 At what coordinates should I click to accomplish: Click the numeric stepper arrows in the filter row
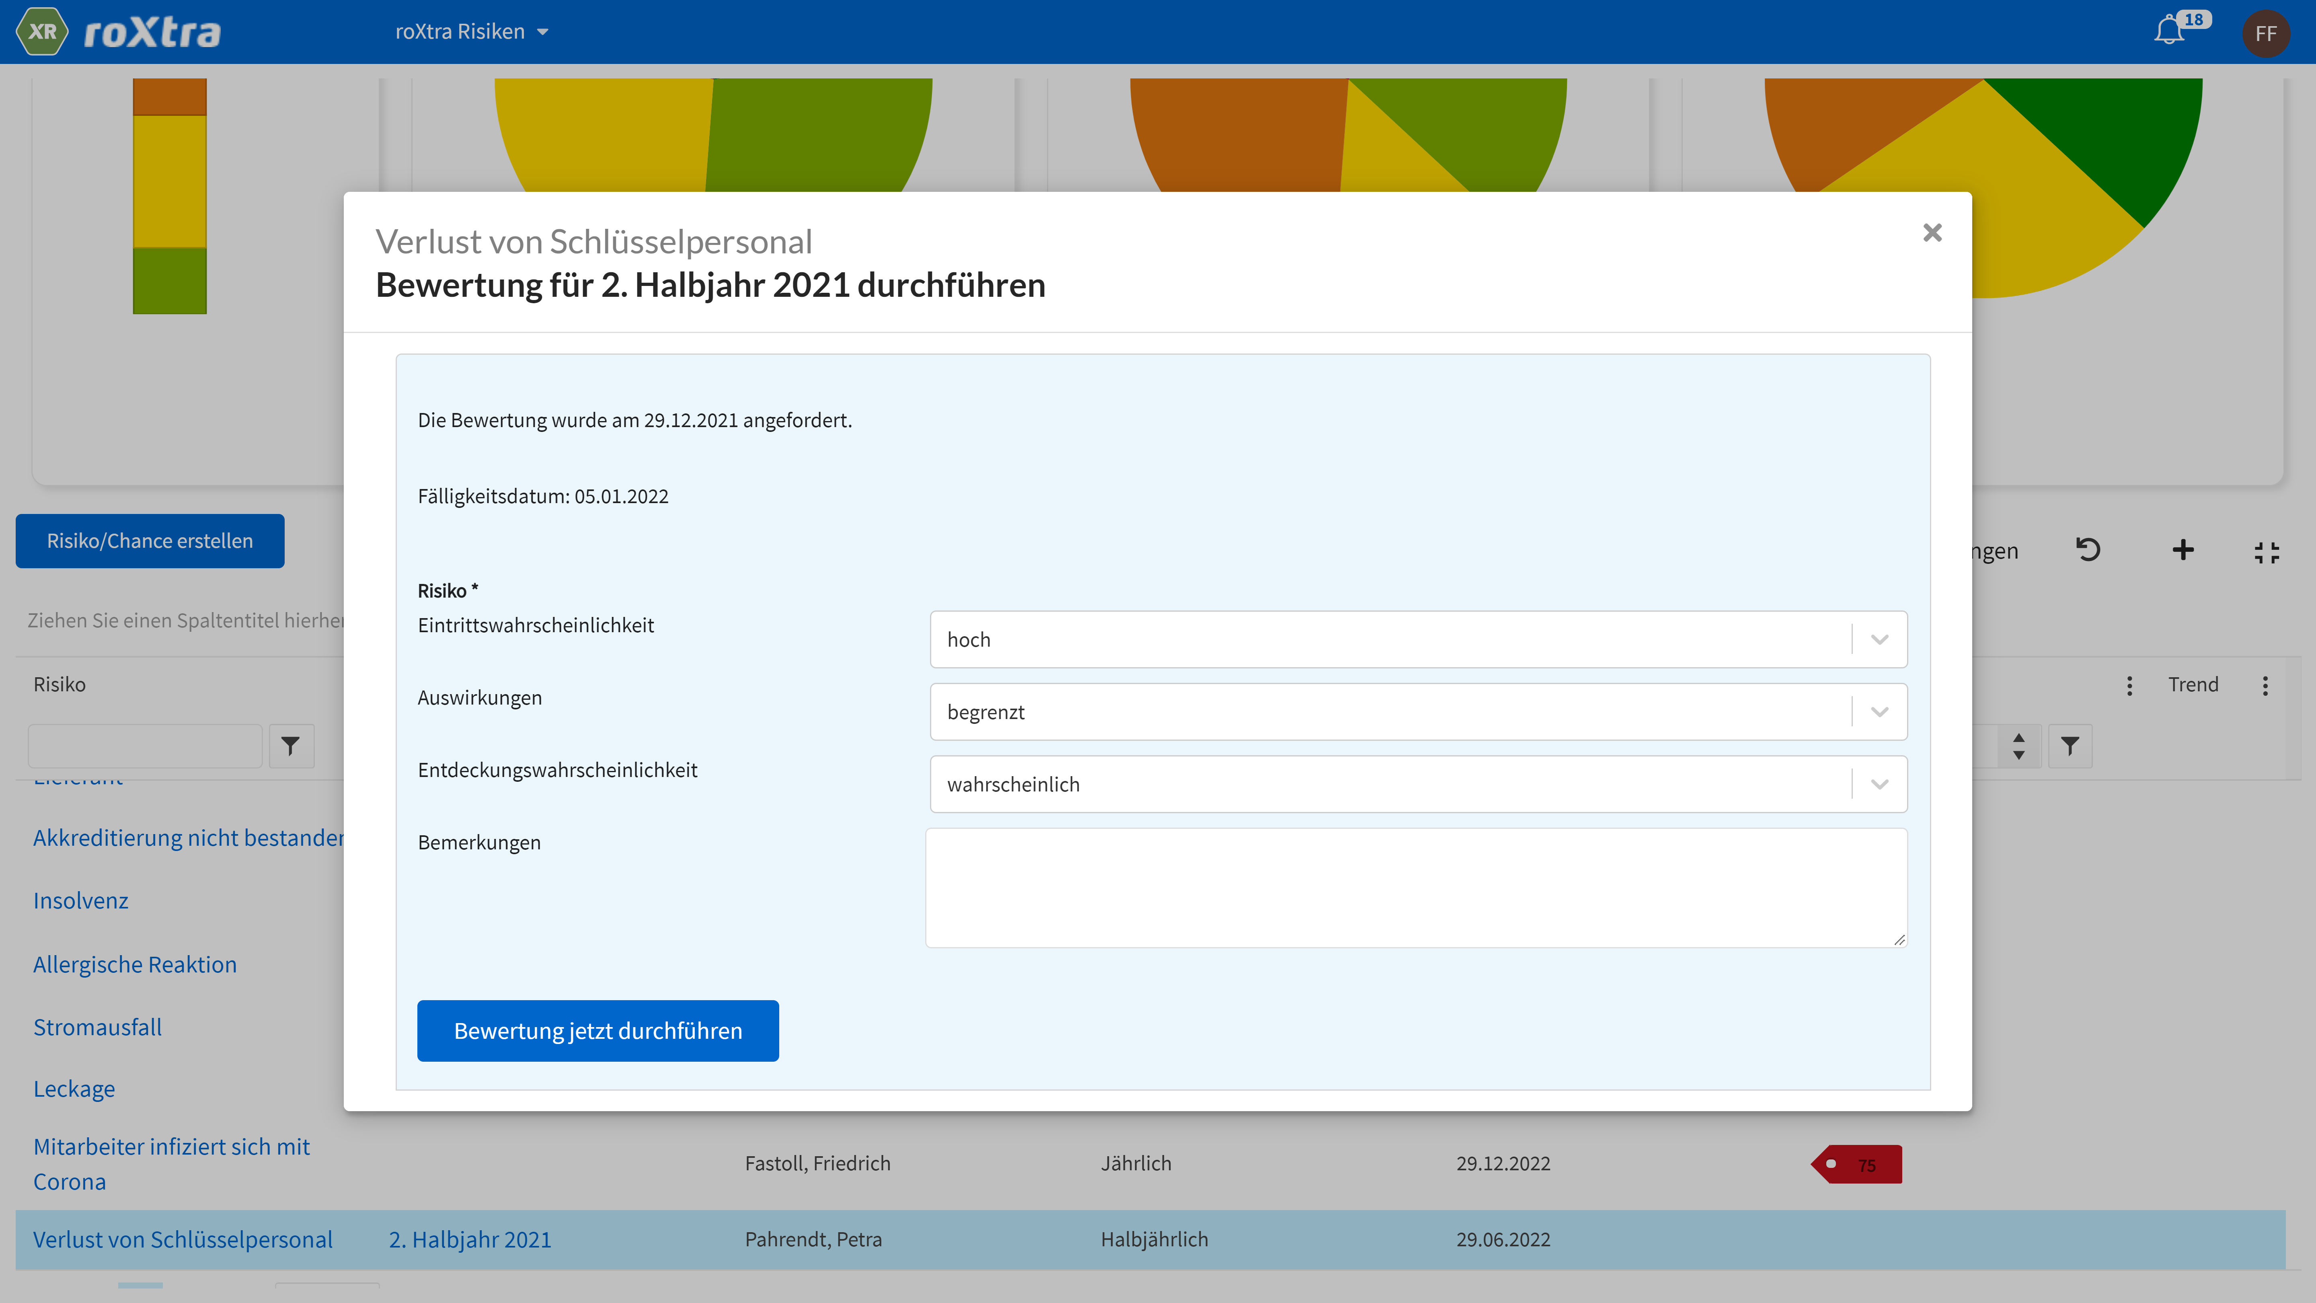2018,746
